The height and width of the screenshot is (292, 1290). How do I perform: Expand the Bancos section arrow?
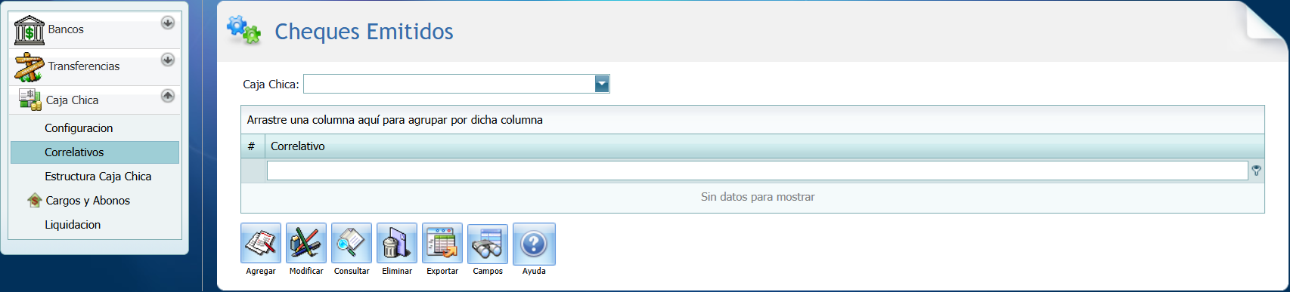[x=168, y=23]
